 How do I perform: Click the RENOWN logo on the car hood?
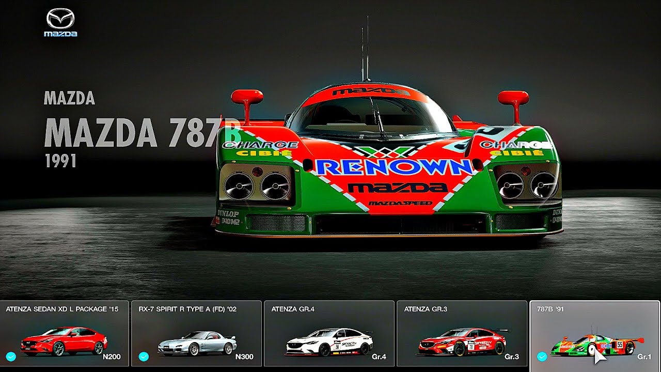click(395, 167)
